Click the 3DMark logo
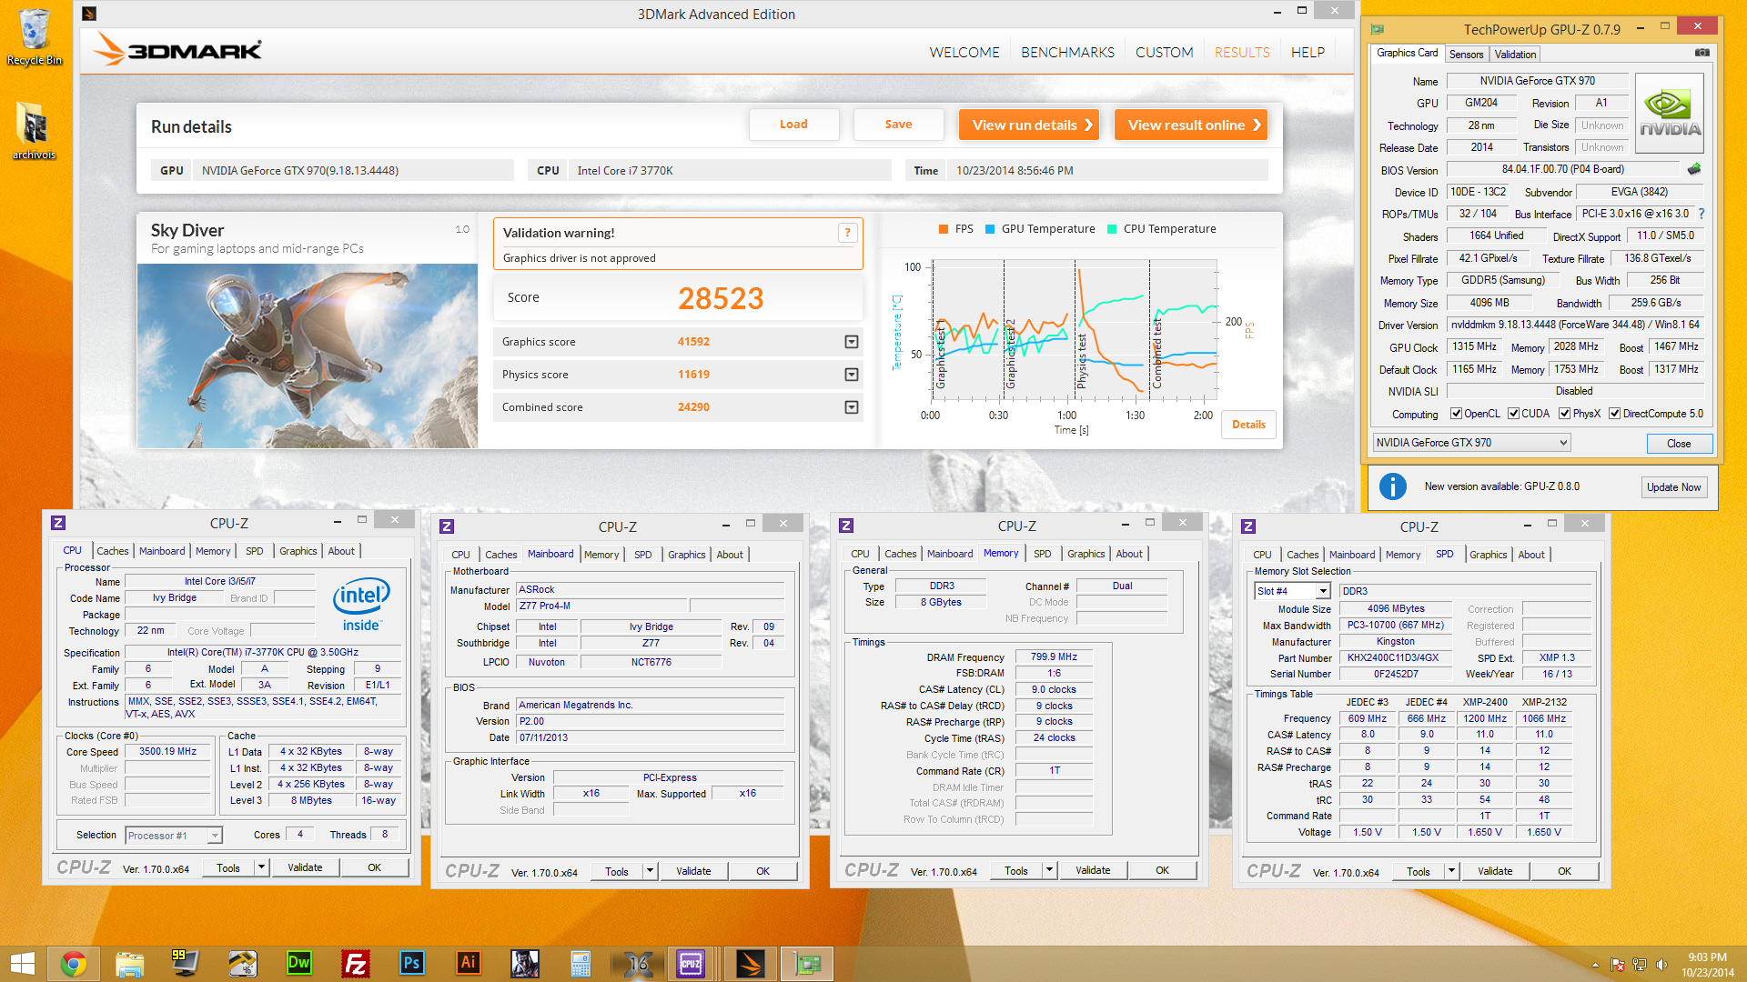Screen dimensions: 1747x982 tap(178, 50)
